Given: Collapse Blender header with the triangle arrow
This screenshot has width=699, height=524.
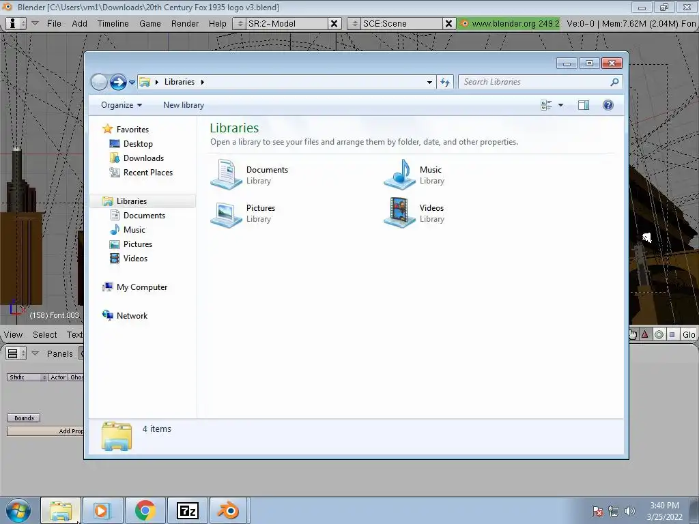Looking at the screenshot, I should [35, 23].
